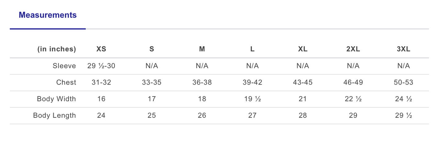Select the S body length value 25

click(x=152, y=116)
